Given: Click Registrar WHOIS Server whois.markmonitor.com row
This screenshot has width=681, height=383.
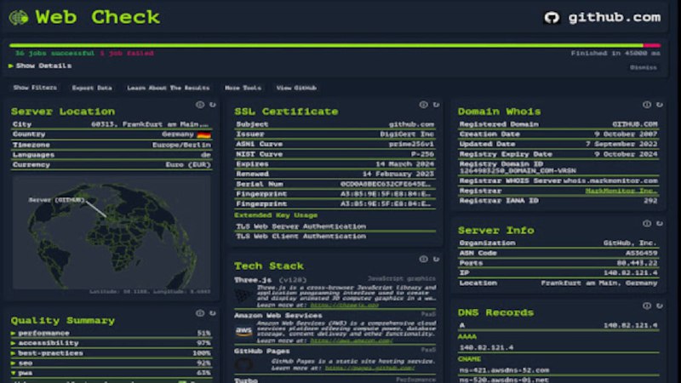Looking at the screenshot, I should point(558,180).
